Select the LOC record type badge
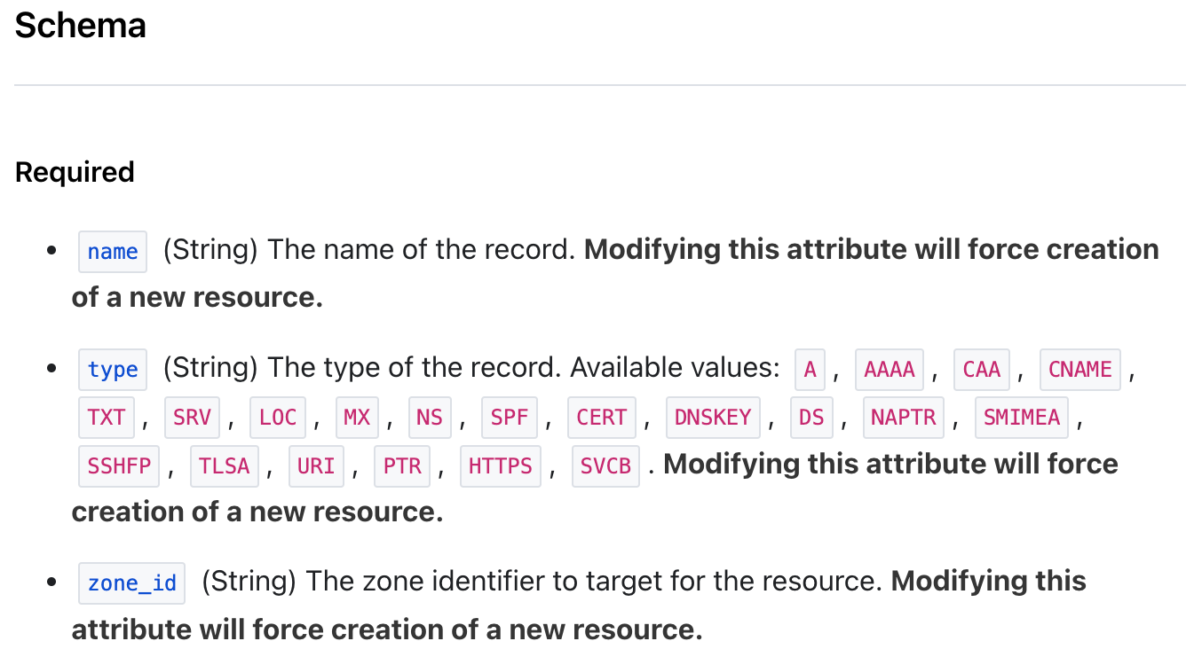Image resolution: width=1202 pixels, height=649 pixels. pyautogui.click(x=277, y=418)
